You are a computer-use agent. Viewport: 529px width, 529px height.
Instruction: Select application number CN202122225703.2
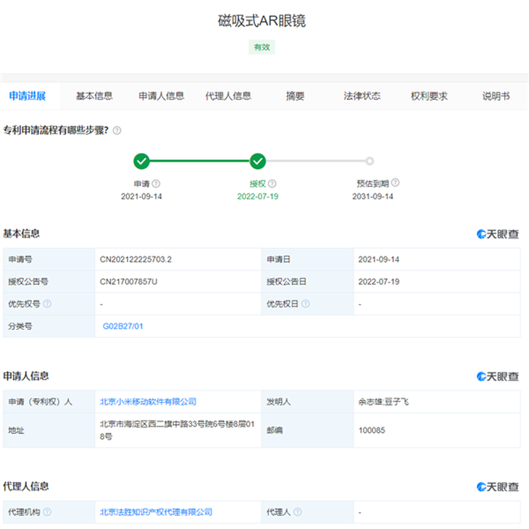click(x=136, y=259)
